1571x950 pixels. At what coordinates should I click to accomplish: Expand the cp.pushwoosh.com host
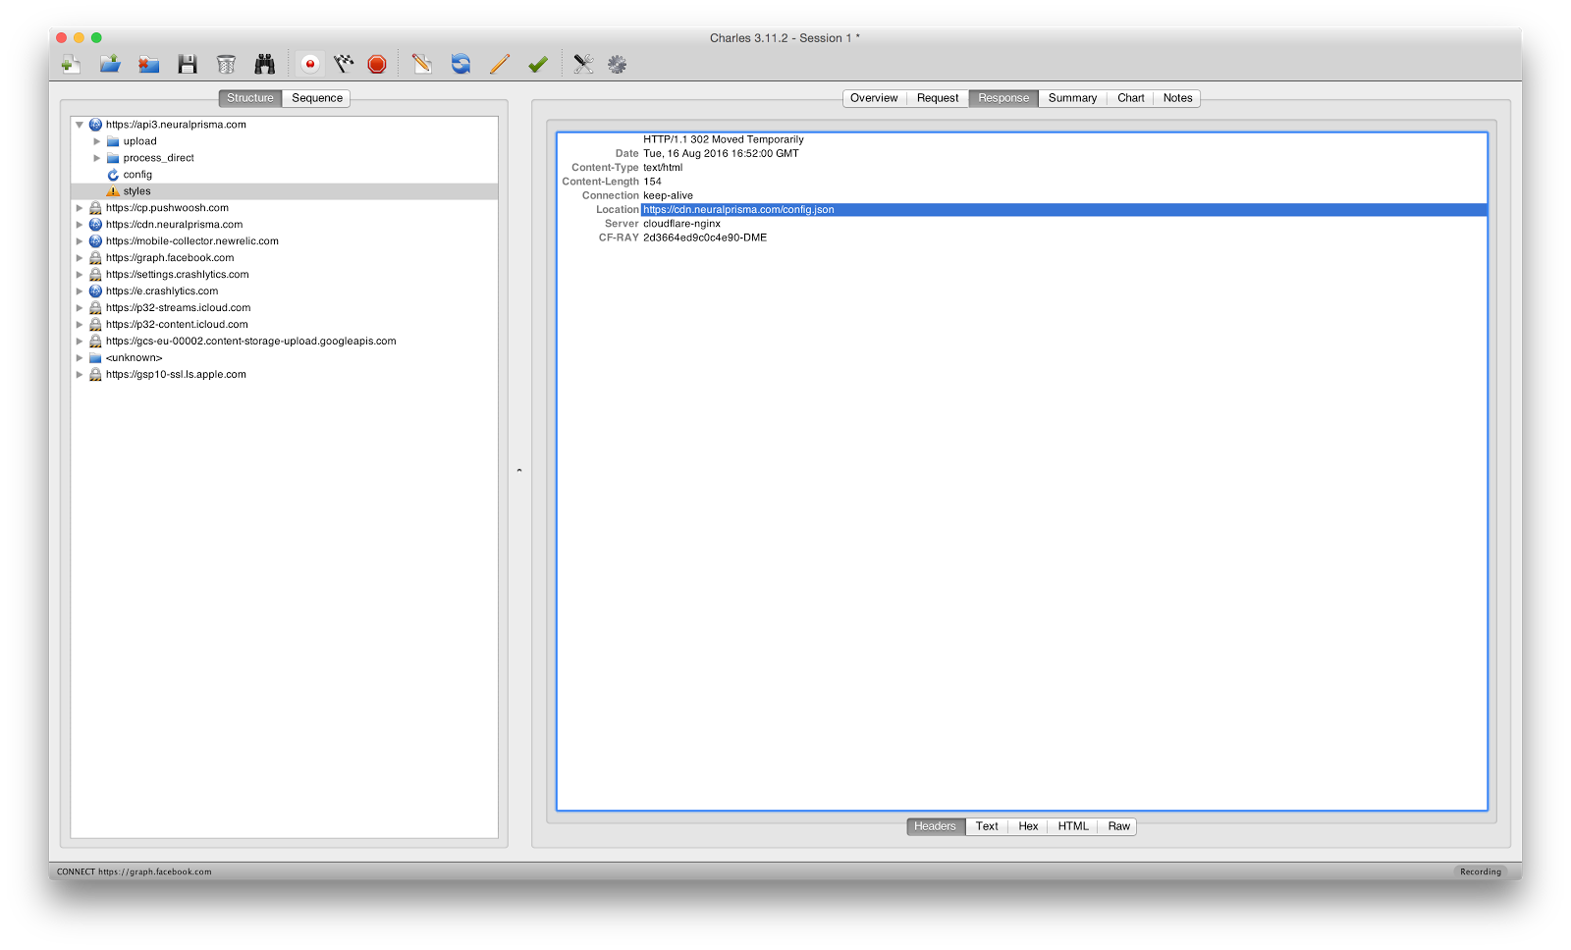(80, 208)
